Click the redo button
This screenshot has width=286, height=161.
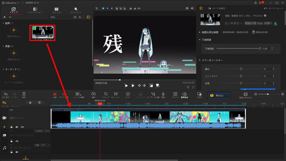(x=15, y=95)
